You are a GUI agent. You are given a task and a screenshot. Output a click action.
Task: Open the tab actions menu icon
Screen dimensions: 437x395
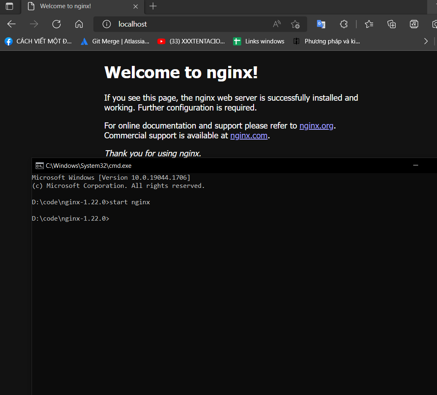9,6
